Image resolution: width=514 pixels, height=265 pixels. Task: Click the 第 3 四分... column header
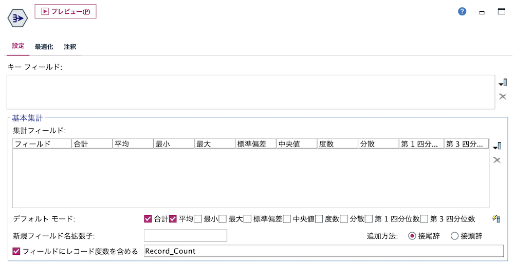click(x=467, y=144)
